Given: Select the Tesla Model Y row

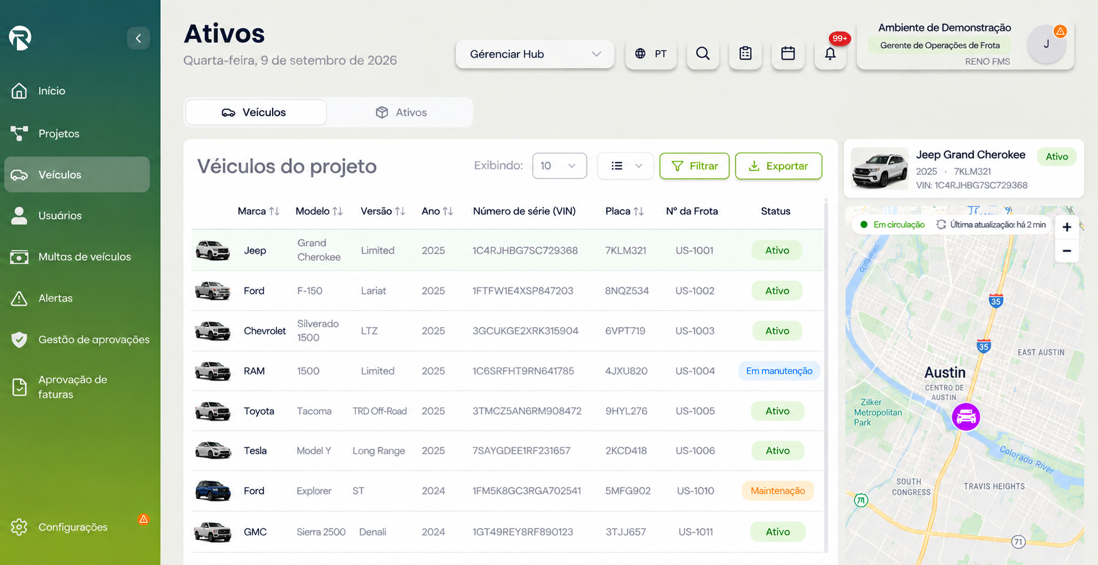Looking at the screenshot, I should click(x=507, y=451).
